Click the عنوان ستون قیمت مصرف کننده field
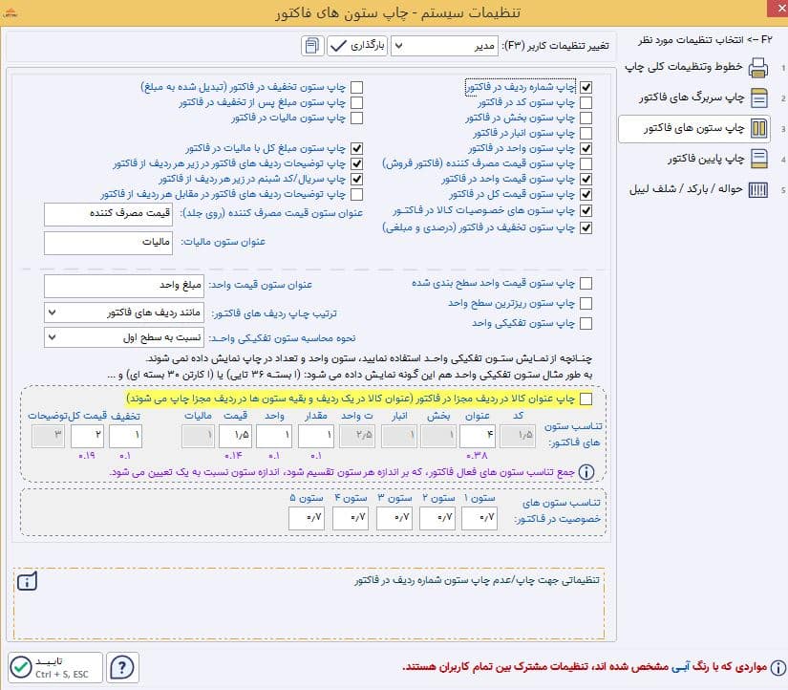 [108, 214]
